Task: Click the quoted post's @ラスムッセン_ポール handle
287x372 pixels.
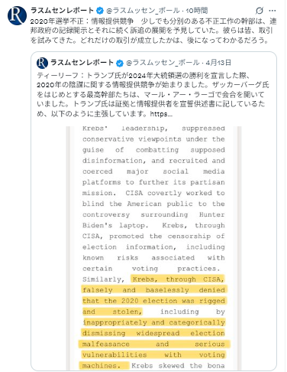Action: (x=163, y=63)
